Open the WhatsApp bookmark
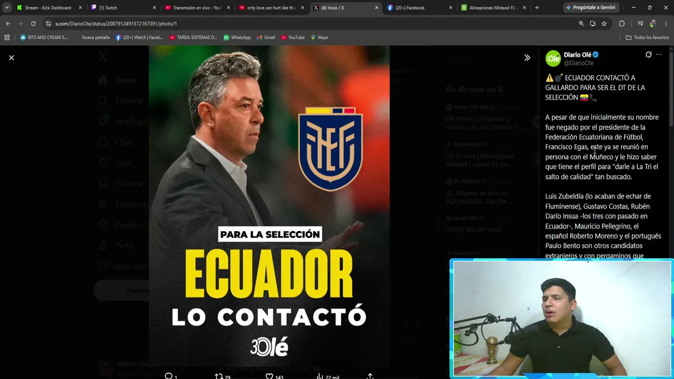674x379 pixels. (237, 37)
